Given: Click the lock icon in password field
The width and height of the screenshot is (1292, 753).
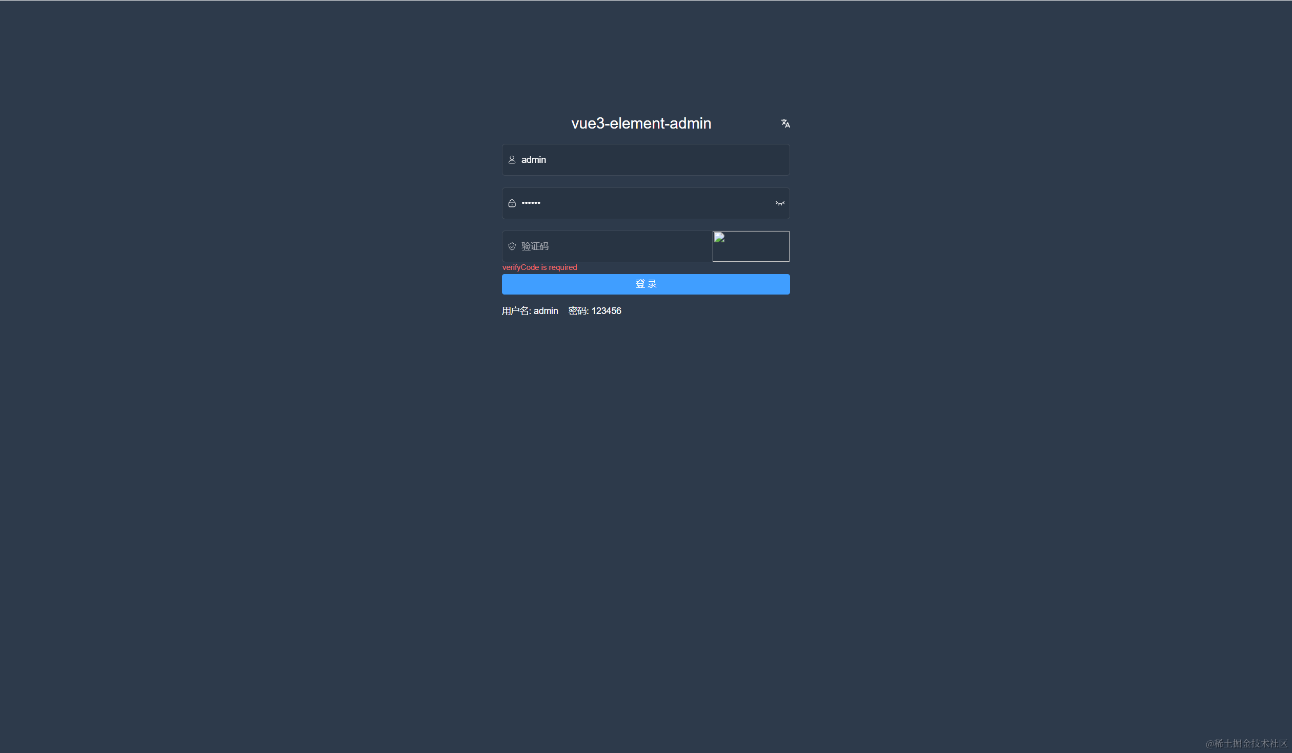Looking at the screenshot, I should 512,203.
